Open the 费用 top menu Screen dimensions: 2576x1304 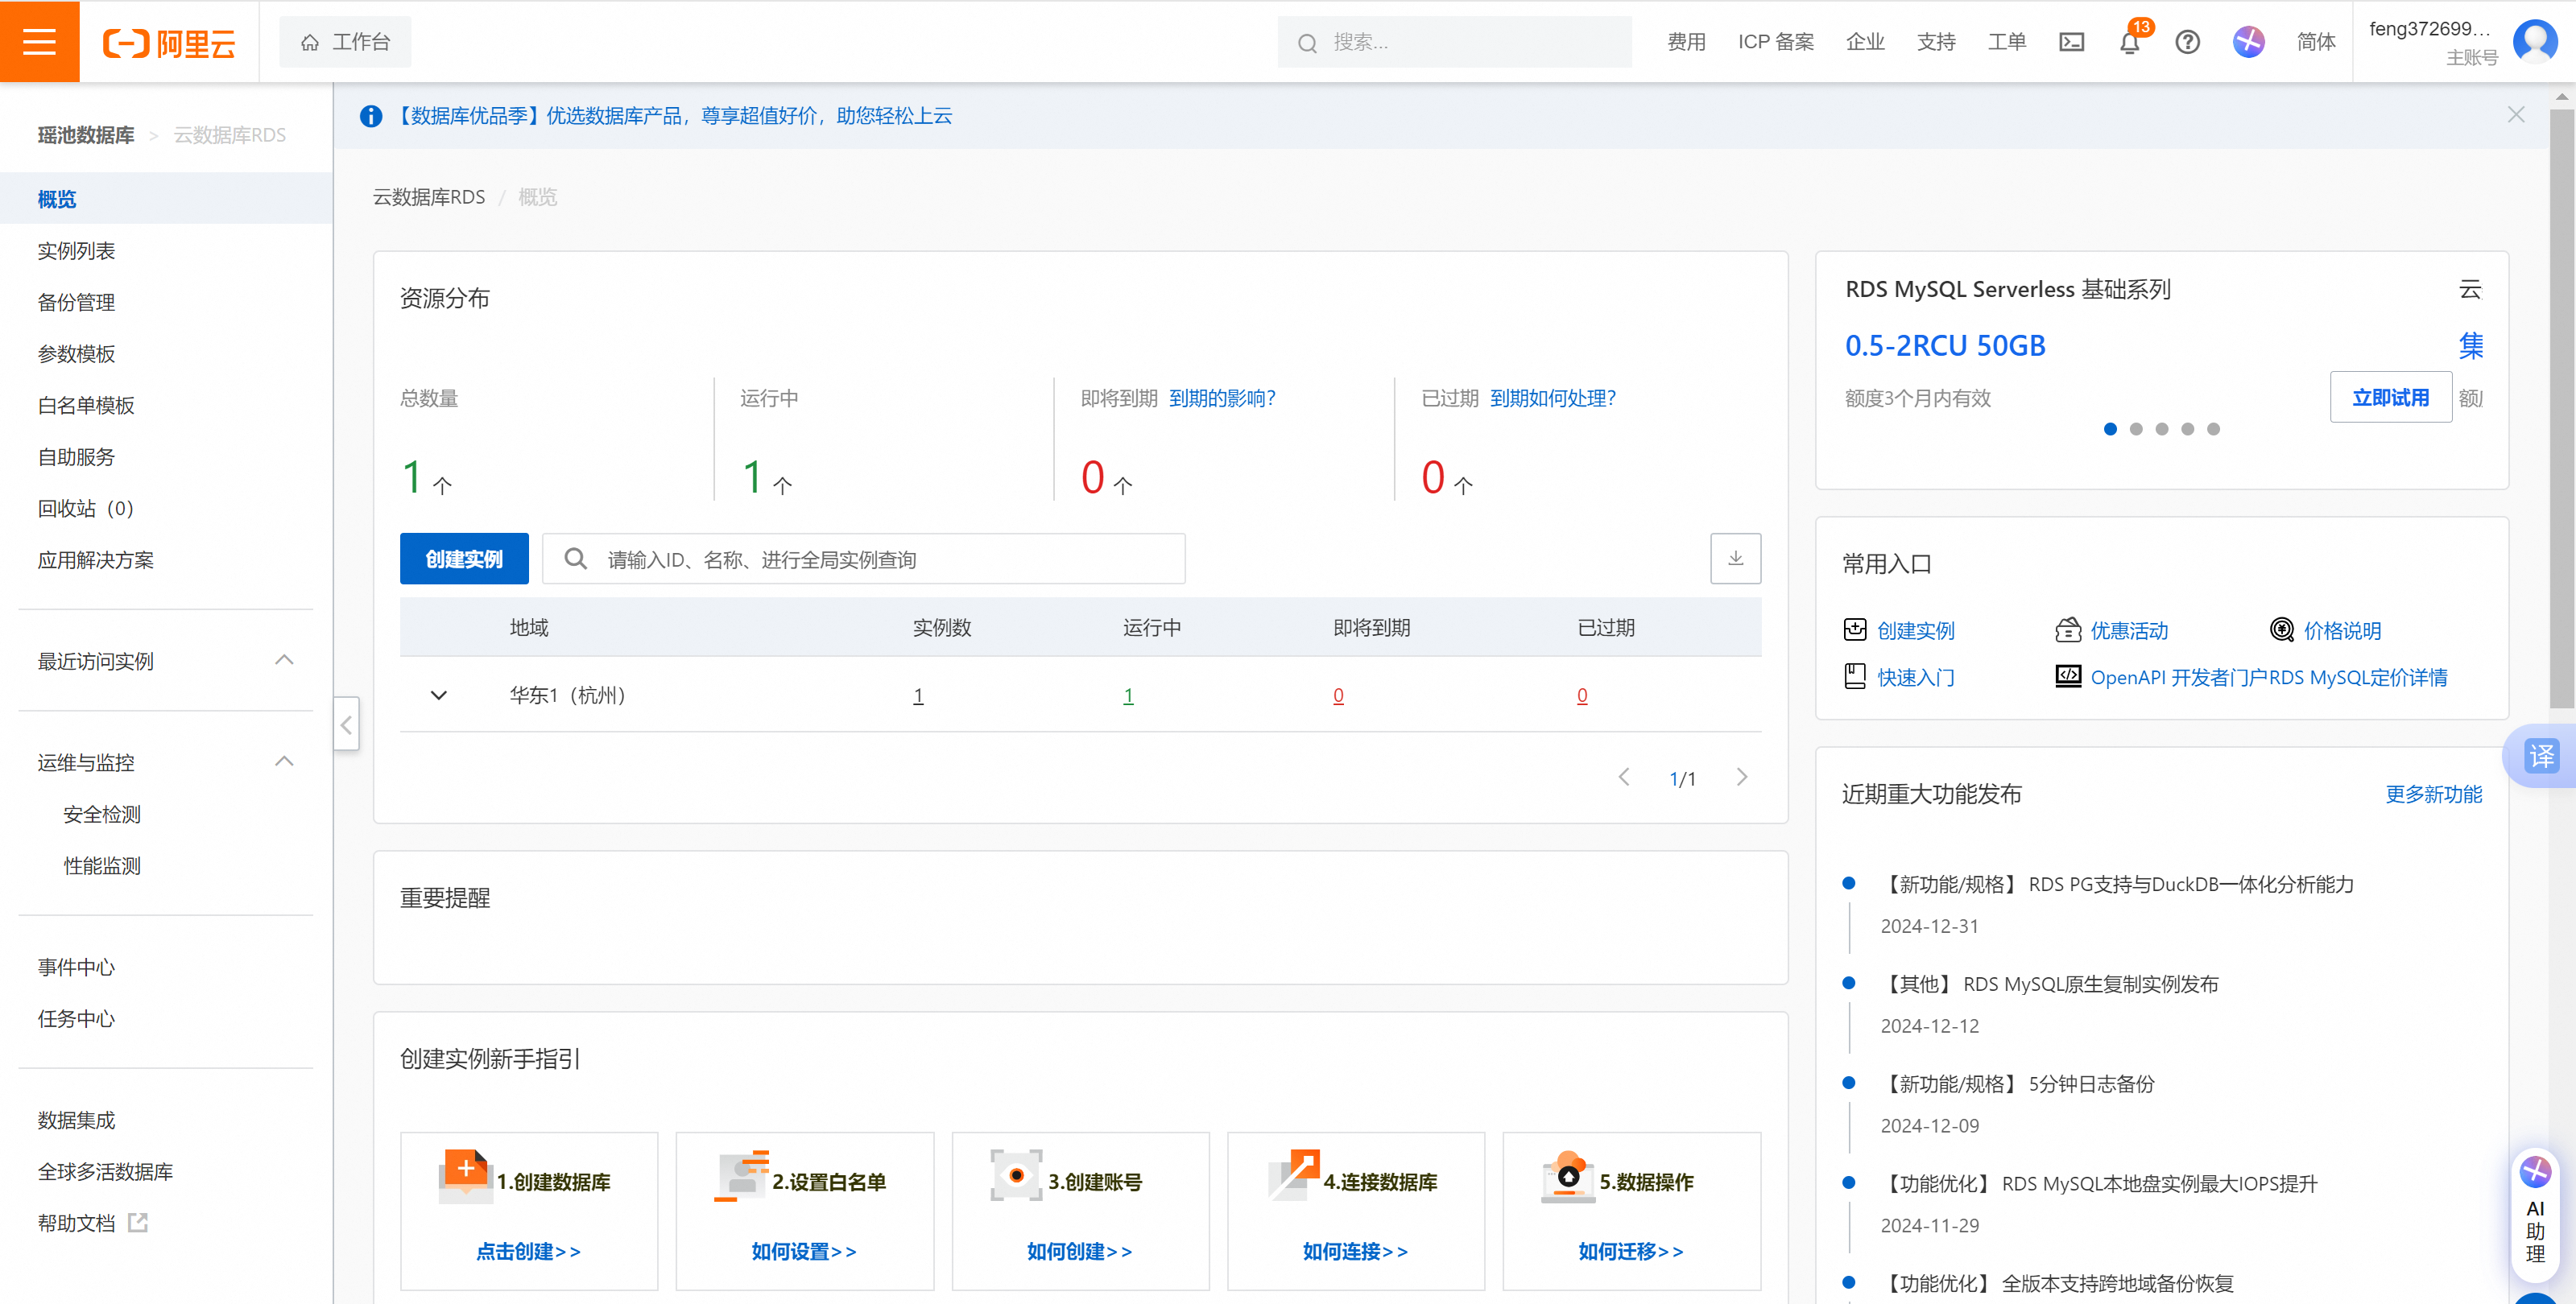click(x=1686, y=42)
